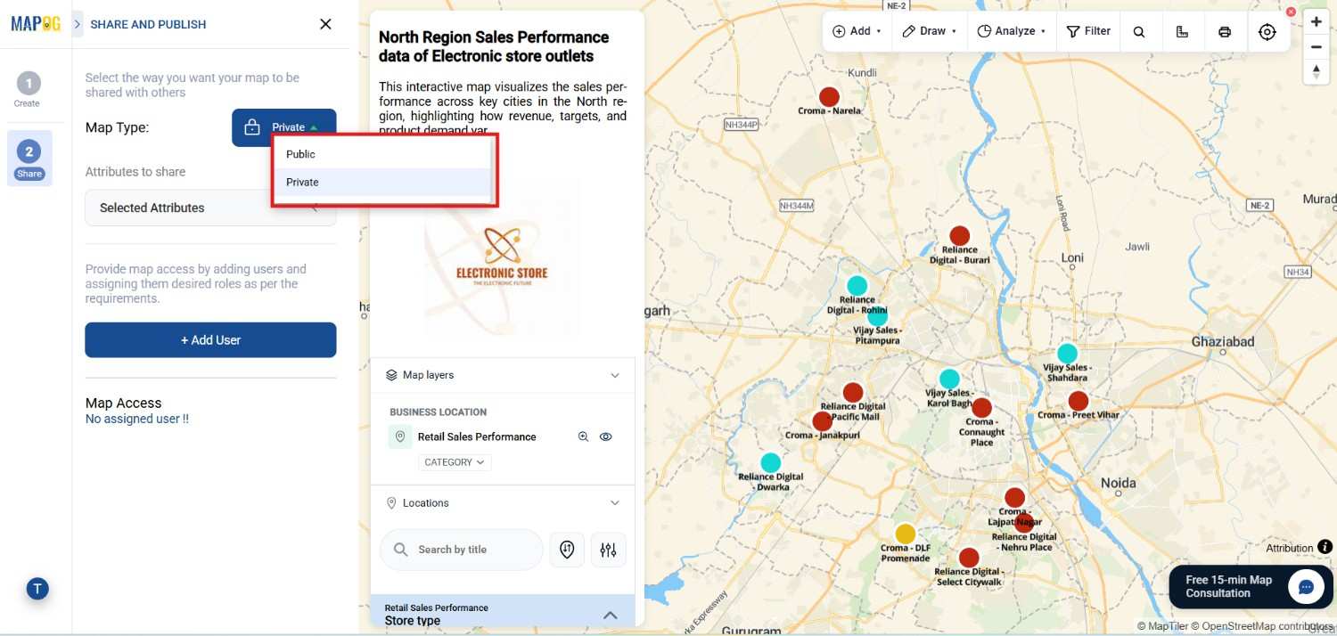The width and height of the screenshot is (1337, 636).
Task: Choose Public from the map type list
Action: (x=382, y=154)
